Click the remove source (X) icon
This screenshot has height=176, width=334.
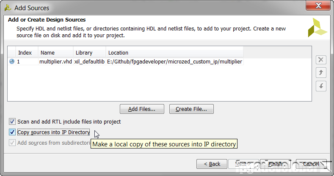tap(321, 60)
